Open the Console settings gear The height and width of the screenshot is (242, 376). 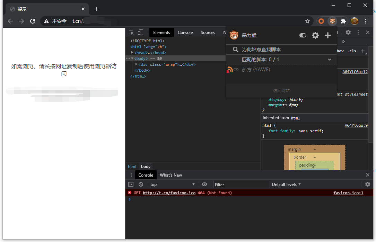tap(367, 184)
